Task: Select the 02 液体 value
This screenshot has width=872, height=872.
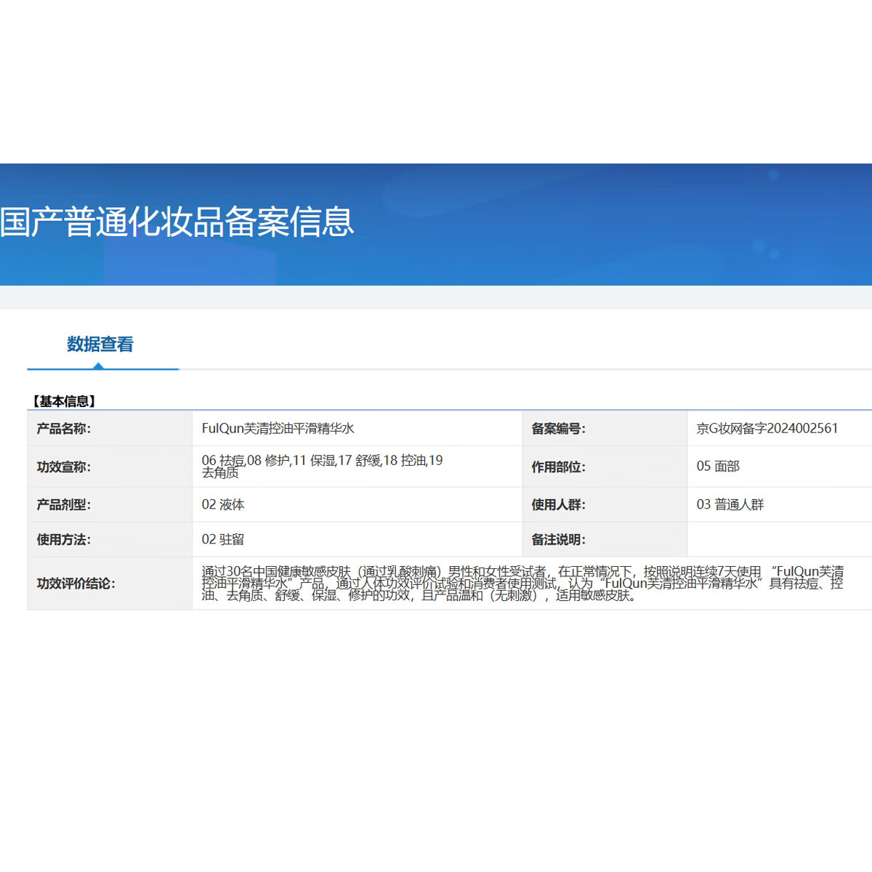Action: [223, 504]
